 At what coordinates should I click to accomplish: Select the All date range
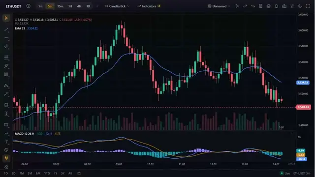pos(70,173)
